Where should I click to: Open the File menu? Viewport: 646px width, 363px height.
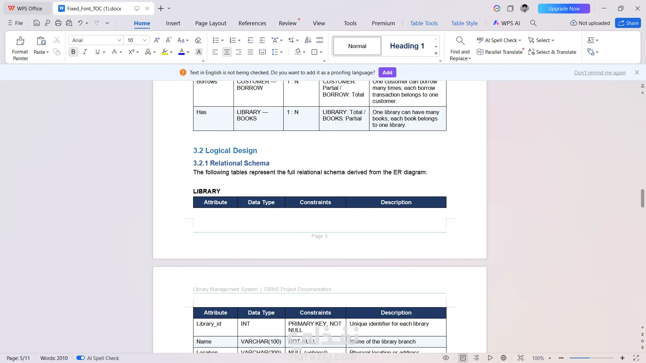pyautogui.click(x=15, y=23)
